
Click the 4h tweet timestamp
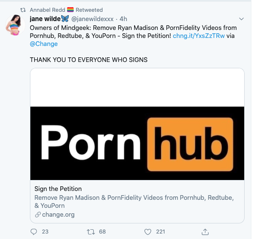pyautogui.click(x=123, y=19)
